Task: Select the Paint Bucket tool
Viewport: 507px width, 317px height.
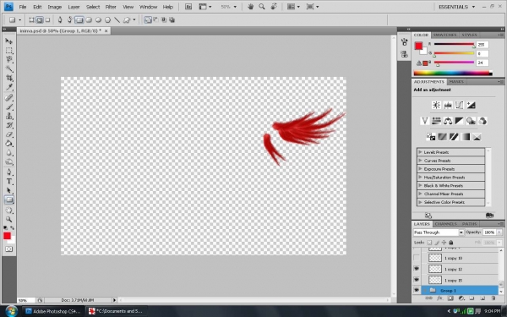Action: (8, 144)
